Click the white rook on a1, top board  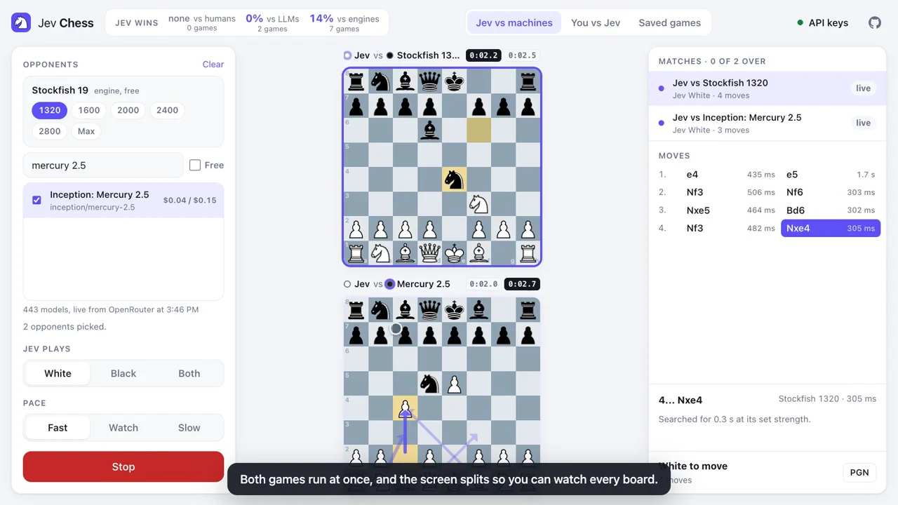[356, 252]
